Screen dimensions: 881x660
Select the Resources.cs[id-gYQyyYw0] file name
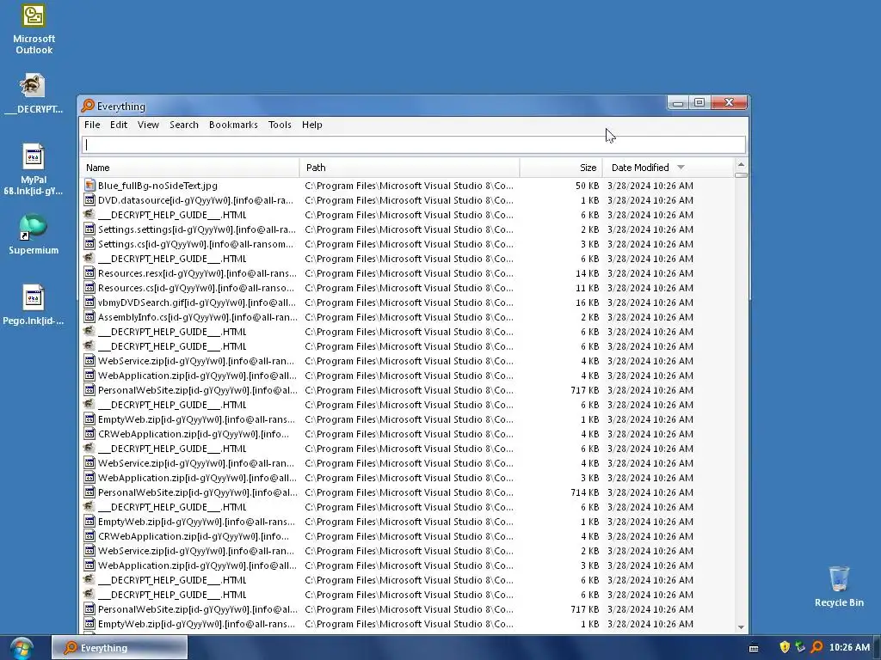point(195,287)
